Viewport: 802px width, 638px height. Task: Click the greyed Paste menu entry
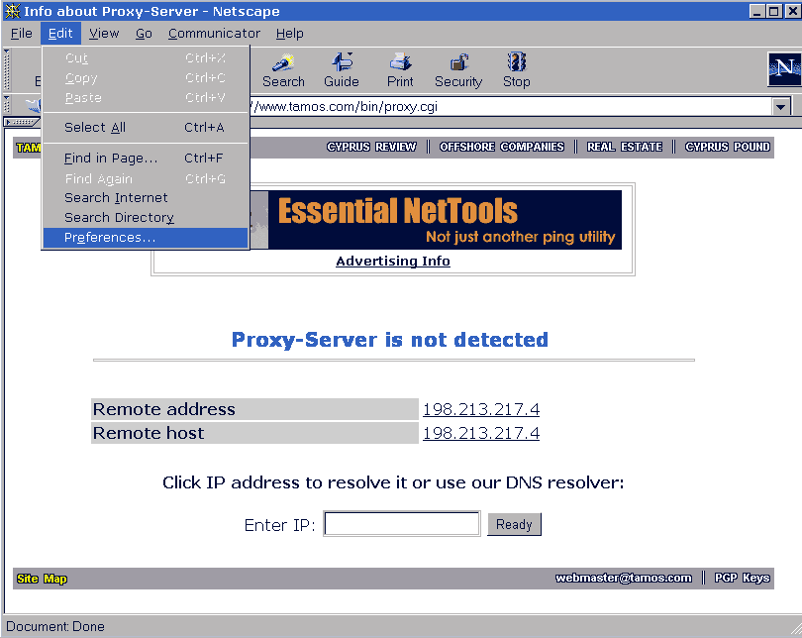[x=146, y=98]
